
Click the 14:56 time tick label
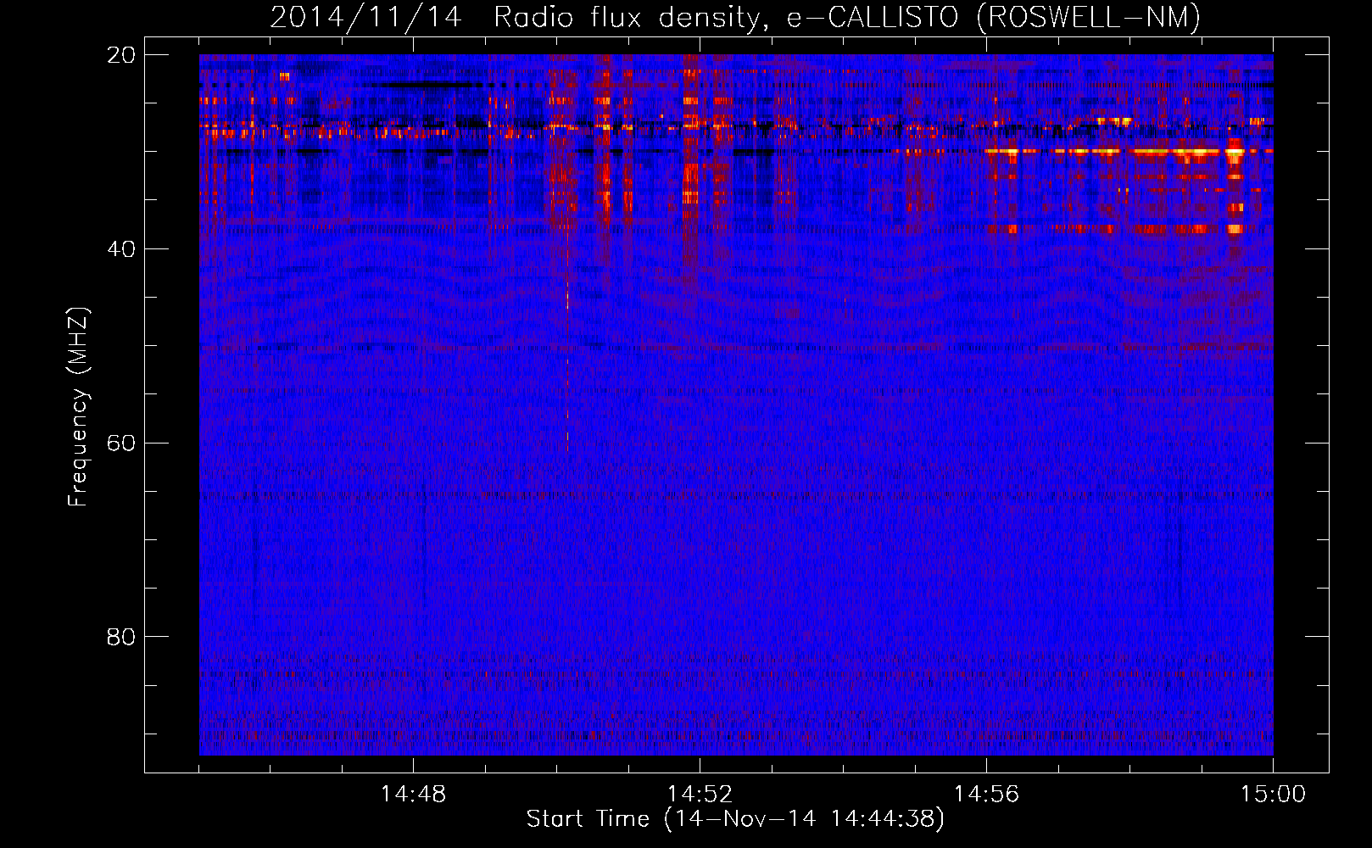[986, 795]
